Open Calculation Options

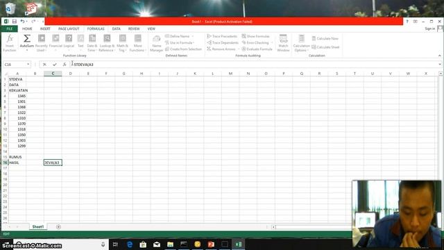(301, 43)
